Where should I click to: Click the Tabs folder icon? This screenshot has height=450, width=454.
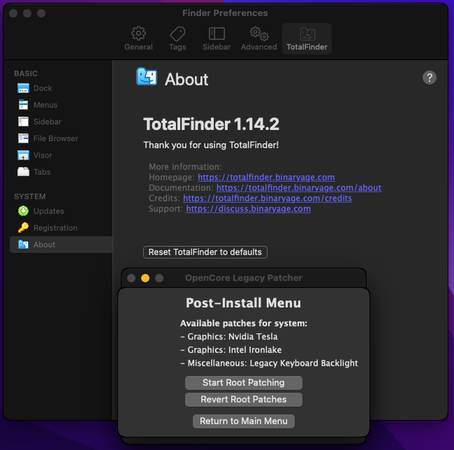(x=23, y=172)
